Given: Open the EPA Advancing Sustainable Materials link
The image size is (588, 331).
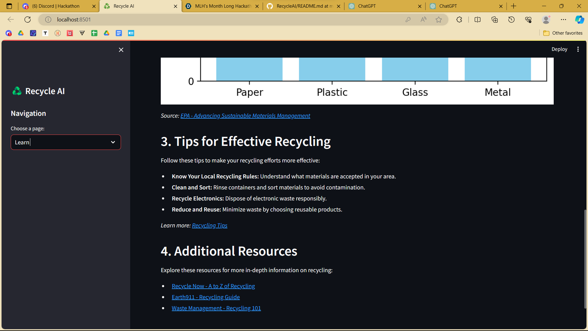Looking at the screenshot, I should (245, 116).
